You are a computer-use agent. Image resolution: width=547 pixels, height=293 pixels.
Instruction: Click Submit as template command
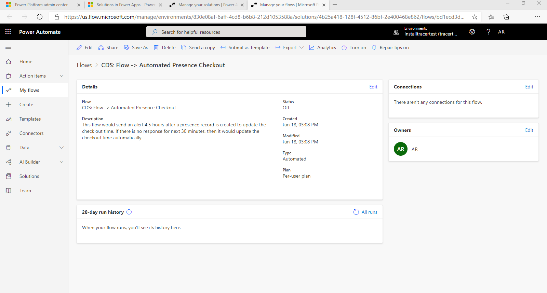(x=245, y=47)
